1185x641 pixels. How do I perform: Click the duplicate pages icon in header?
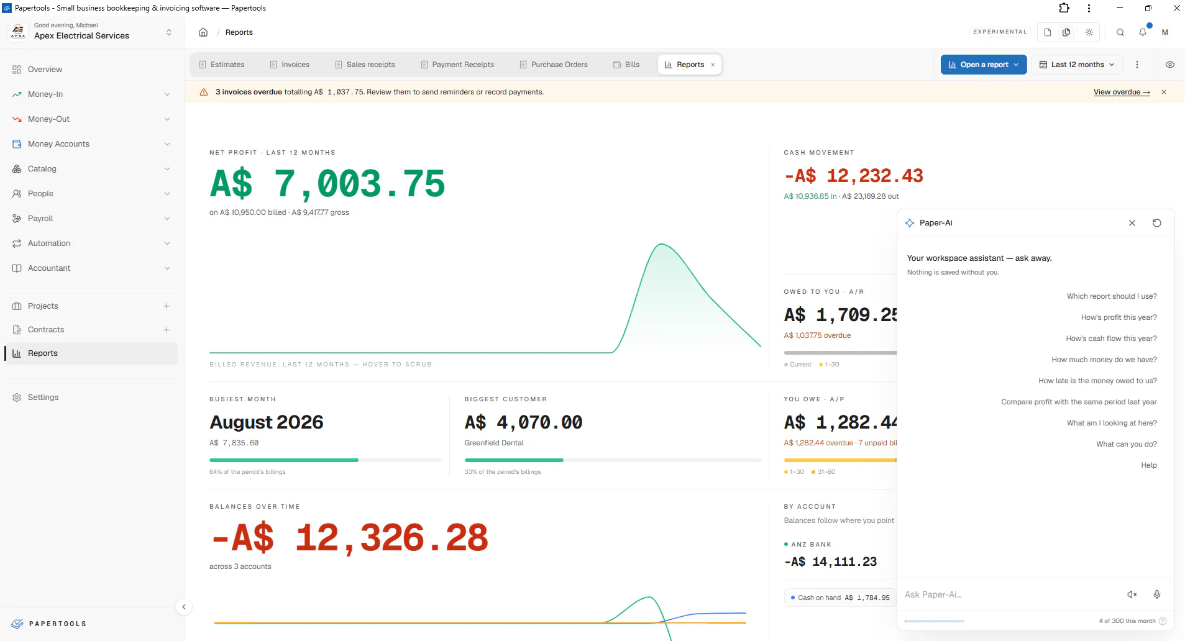coord(1066,32)
